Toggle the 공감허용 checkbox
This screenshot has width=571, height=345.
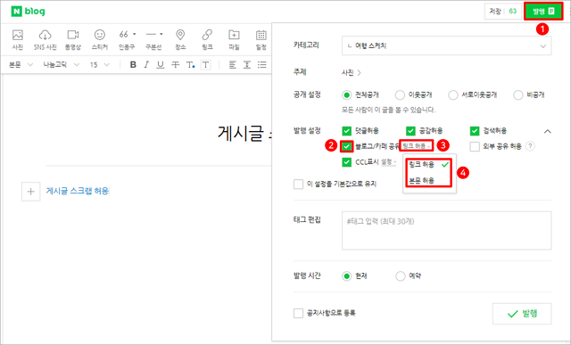pyautogui.click(x=410, y=131)
